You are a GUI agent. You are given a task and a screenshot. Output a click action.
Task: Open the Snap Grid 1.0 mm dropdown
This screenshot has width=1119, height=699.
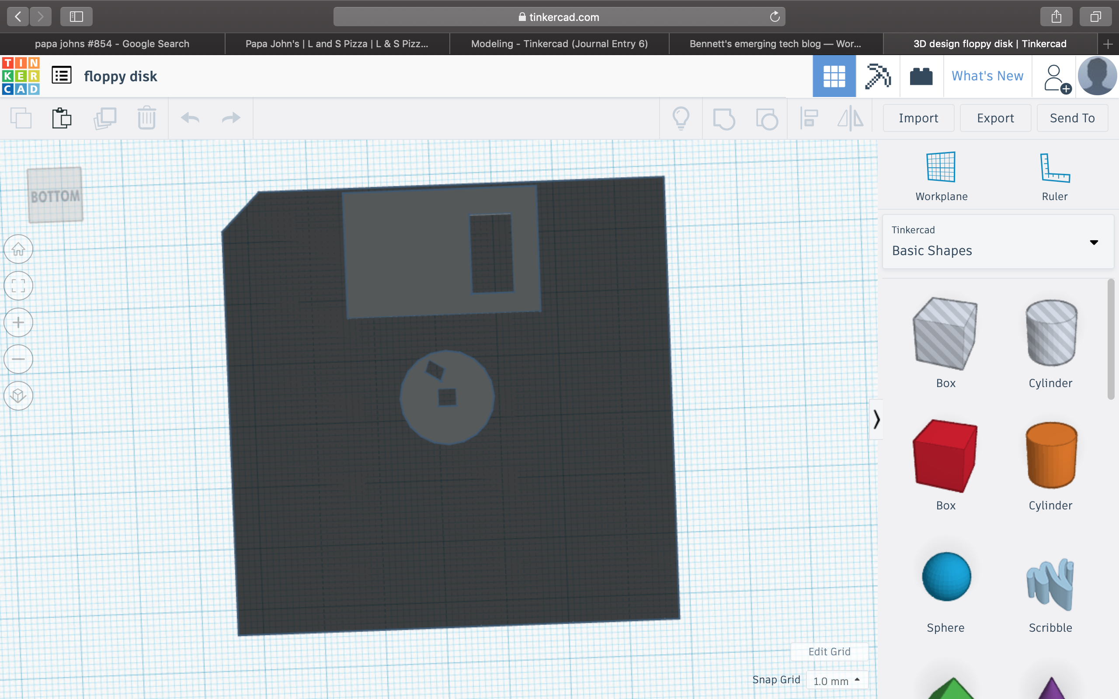[837, 681]
